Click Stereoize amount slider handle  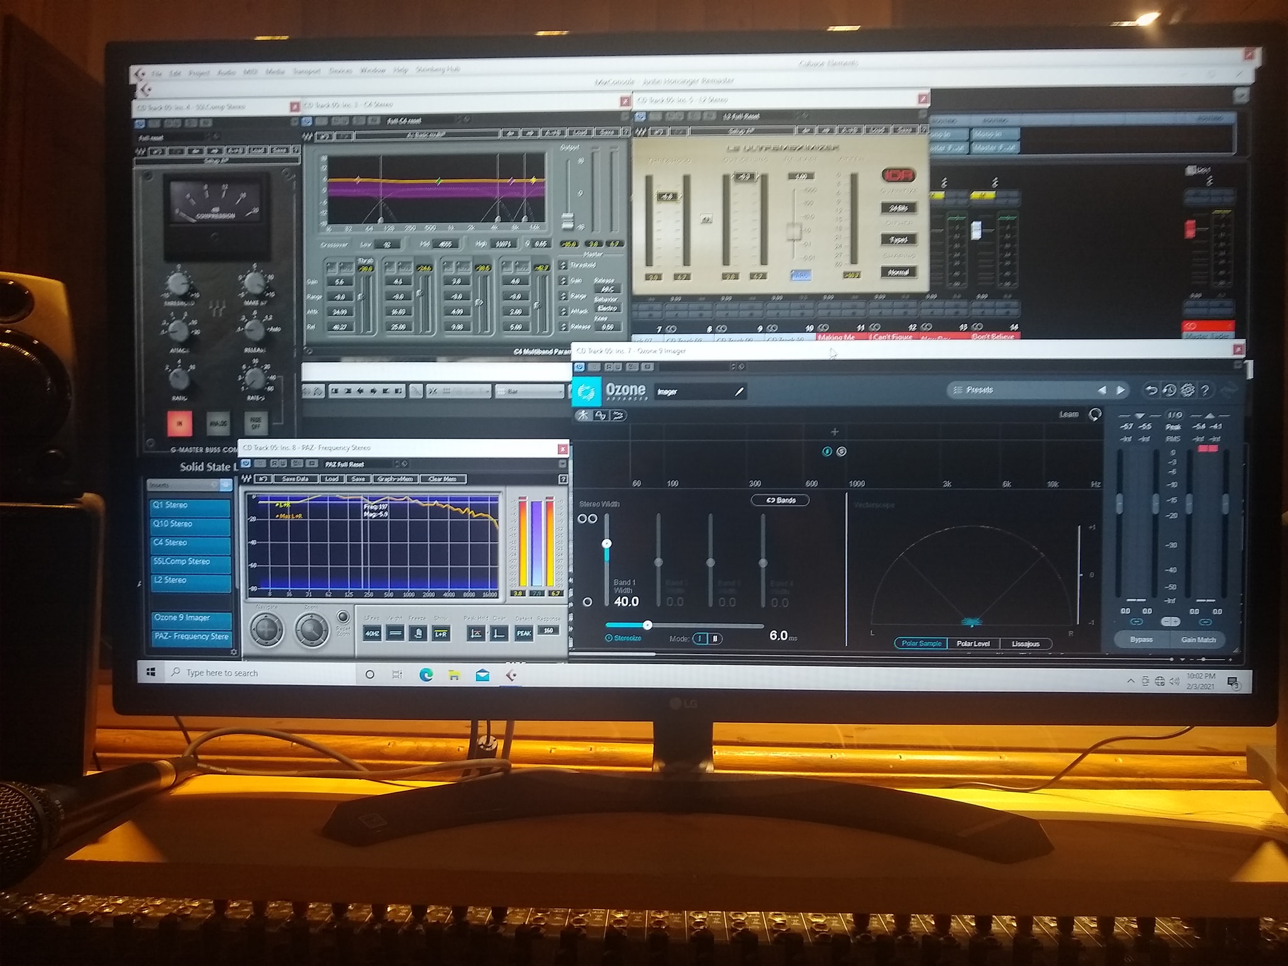click(x=647, y=625)
